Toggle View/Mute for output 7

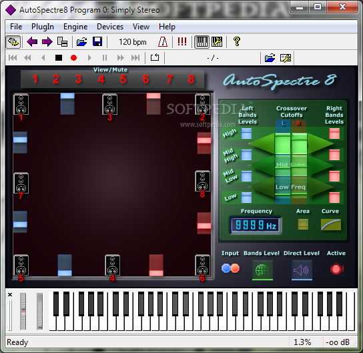click(169, 79)
